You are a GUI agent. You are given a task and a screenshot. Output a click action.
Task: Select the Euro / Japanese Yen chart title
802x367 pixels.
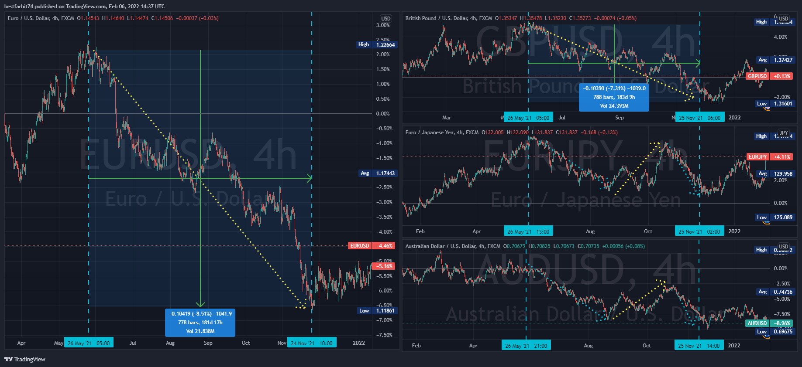click(442, 133)
